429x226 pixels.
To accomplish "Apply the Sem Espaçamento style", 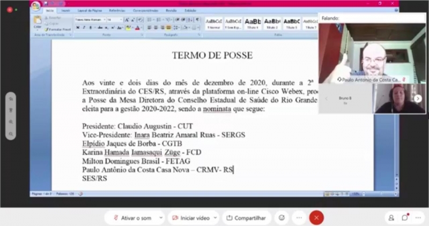I will pyautogui.click(x=233, y=24).
